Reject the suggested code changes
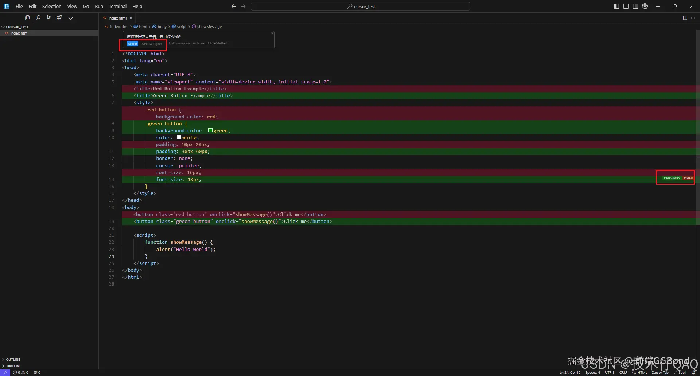700x376 pixels. 152,44
